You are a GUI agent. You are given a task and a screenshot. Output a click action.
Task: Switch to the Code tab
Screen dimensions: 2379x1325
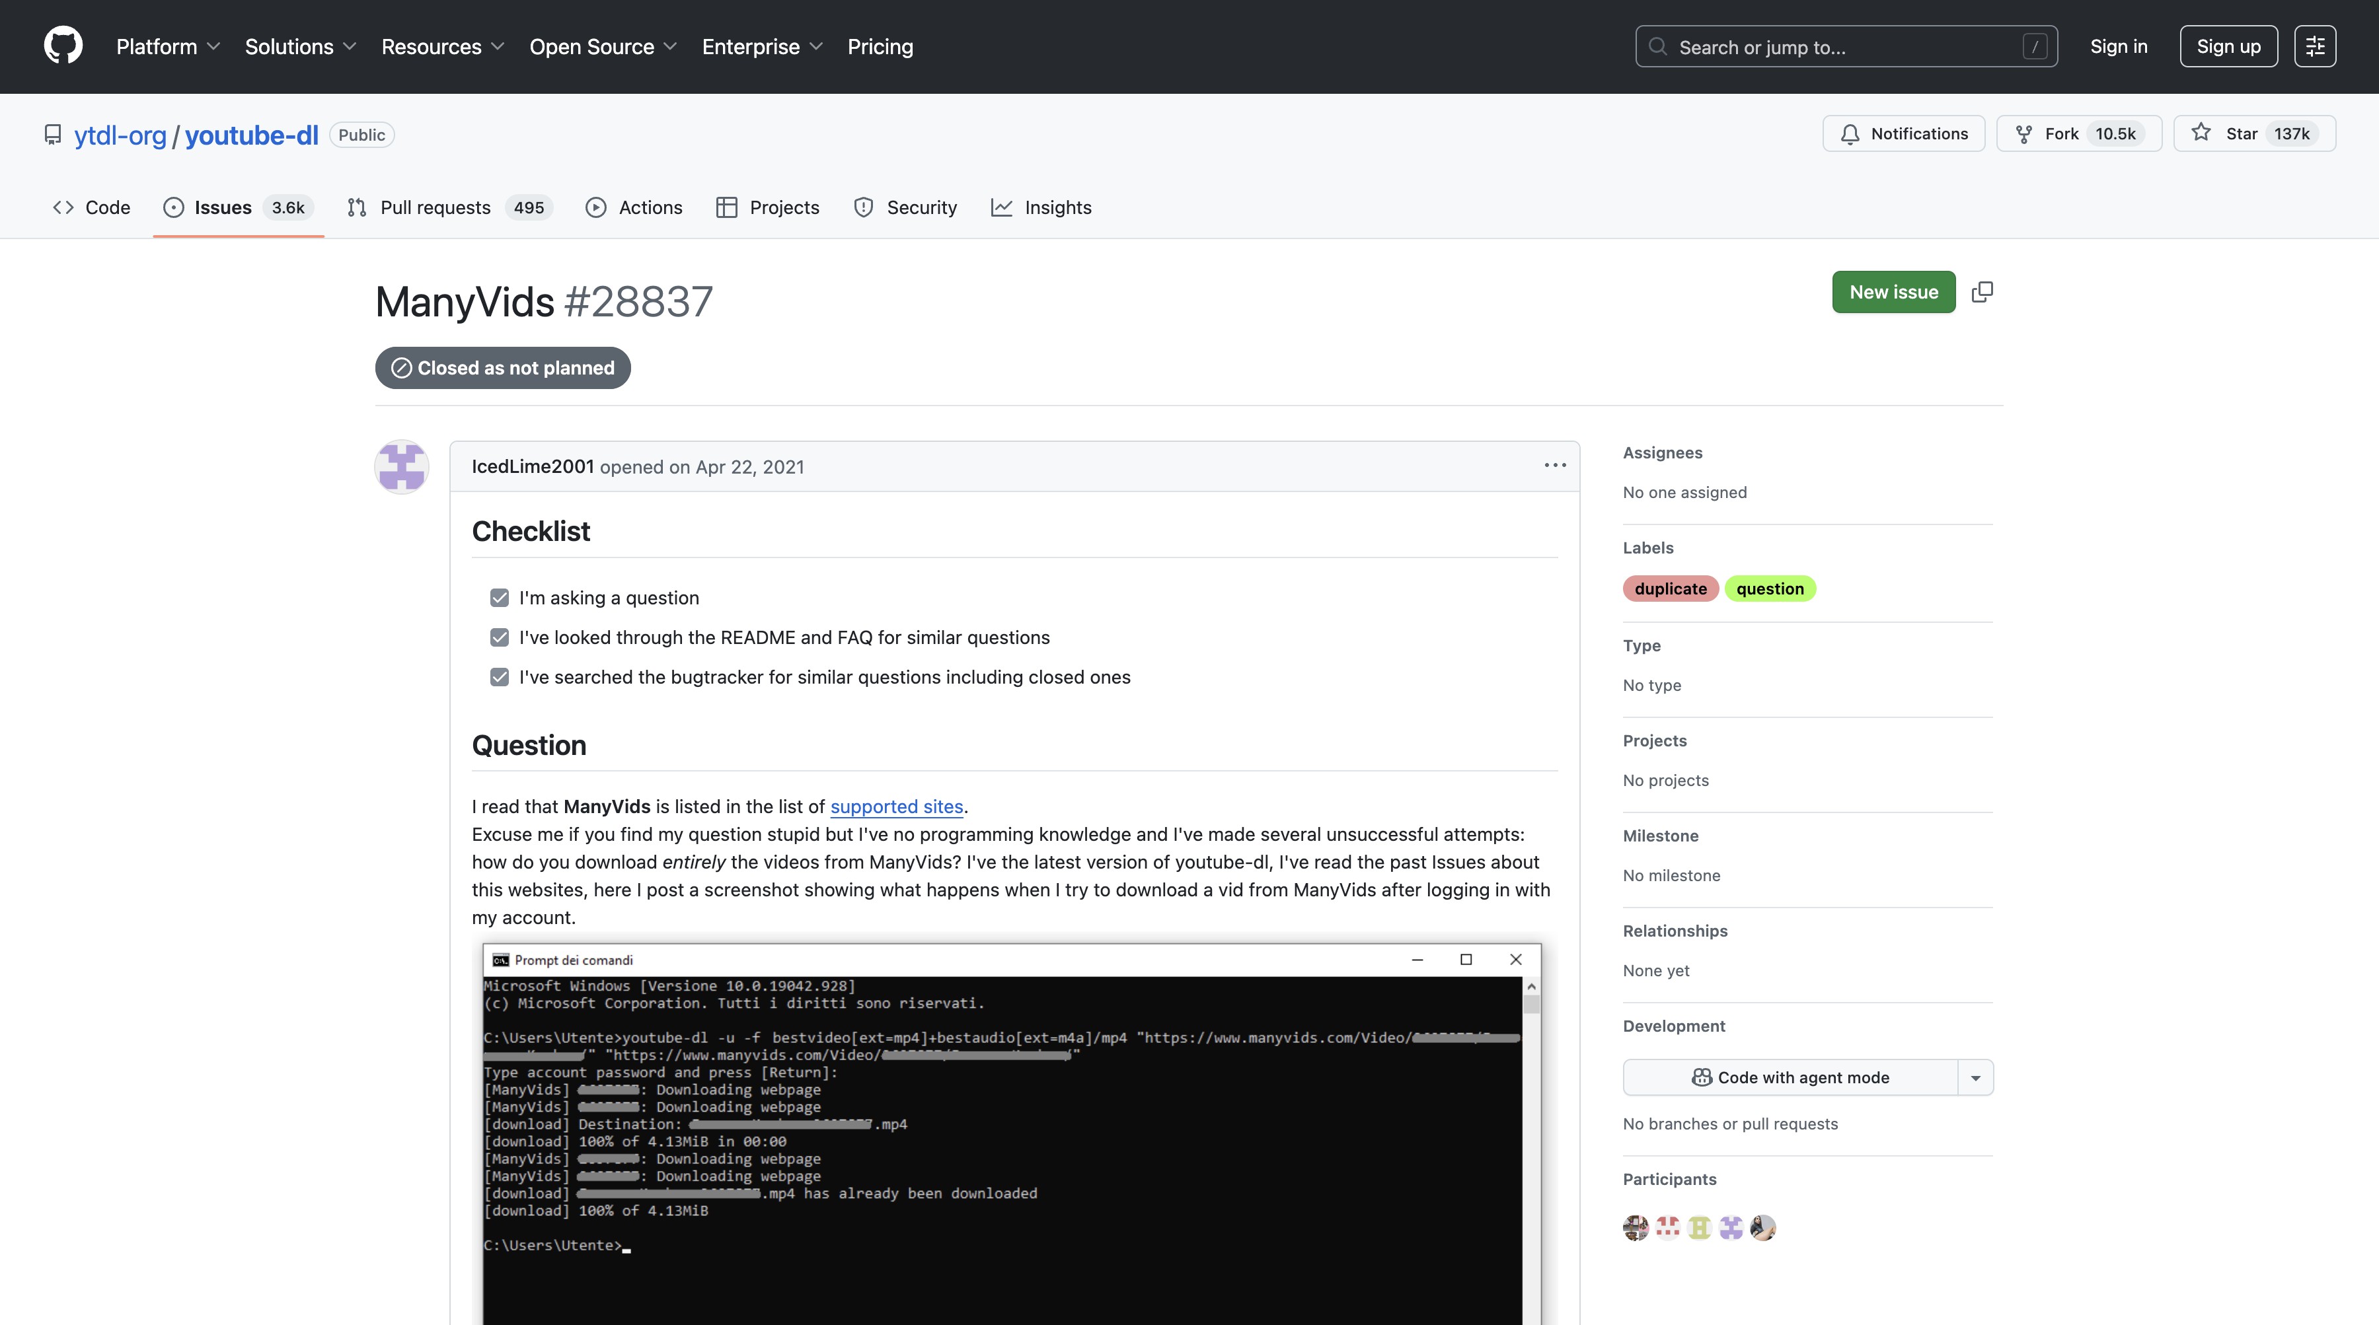91,208
